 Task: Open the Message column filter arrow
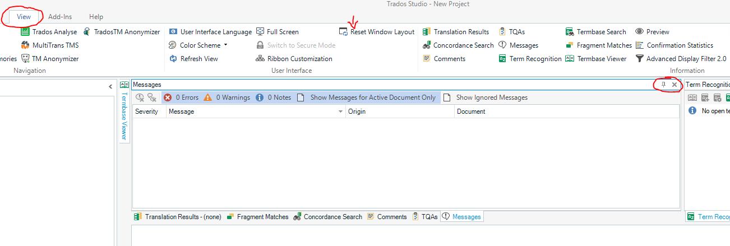[341, 112]
